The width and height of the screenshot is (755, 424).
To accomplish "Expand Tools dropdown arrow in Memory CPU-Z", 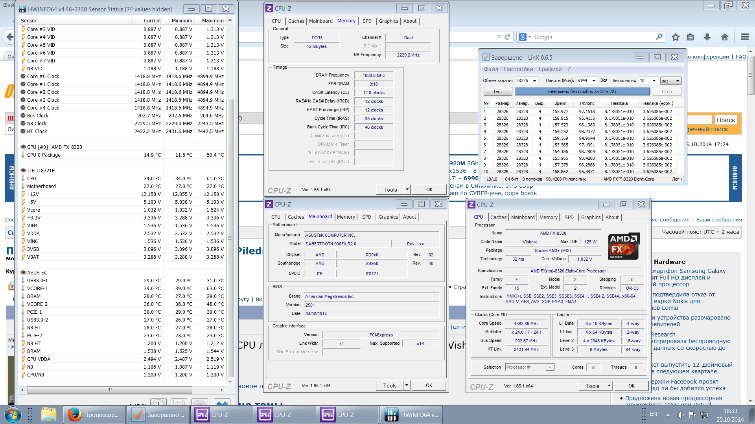I will [407, 190].
